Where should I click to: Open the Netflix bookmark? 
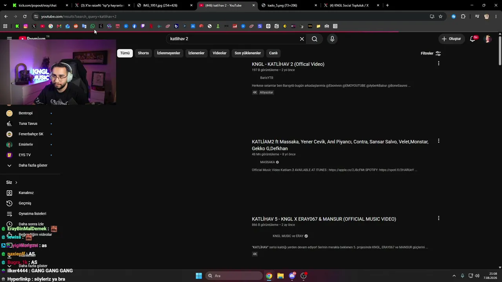point(151,26)
